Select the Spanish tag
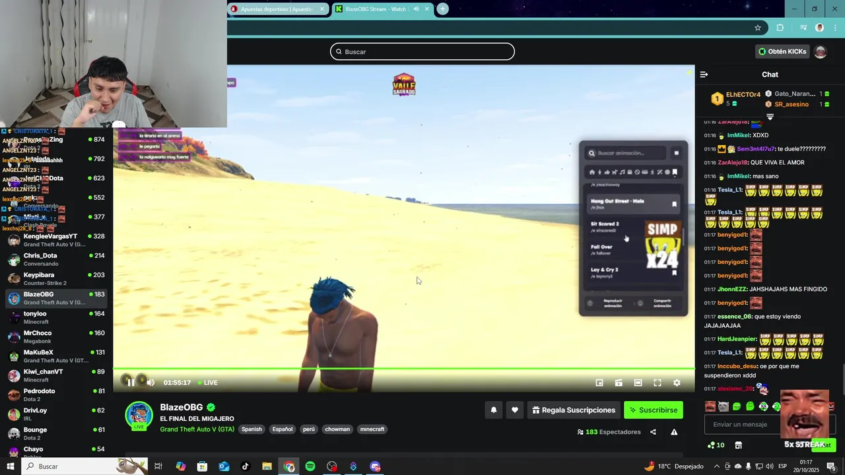 [252, 429]
